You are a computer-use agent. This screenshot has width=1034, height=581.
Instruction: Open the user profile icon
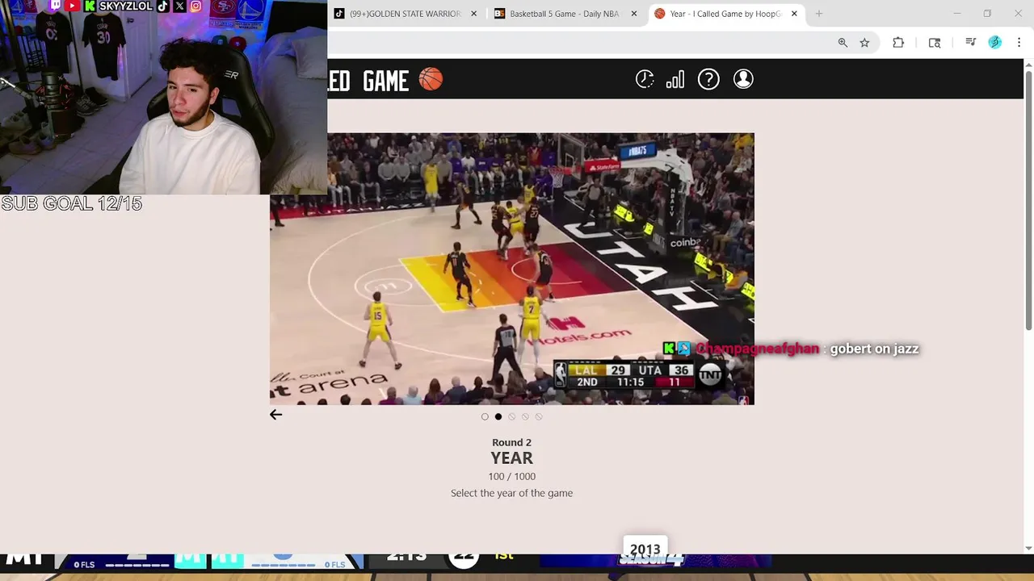click(x=743, y=79)
